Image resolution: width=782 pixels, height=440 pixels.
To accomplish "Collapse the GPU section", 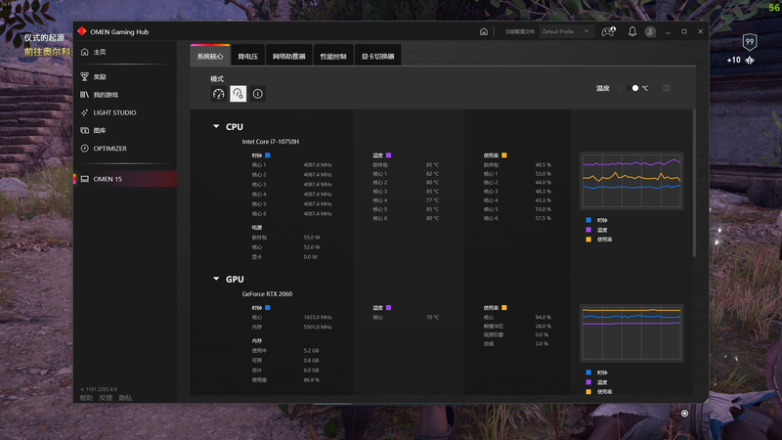I will [x=216, y=279].
